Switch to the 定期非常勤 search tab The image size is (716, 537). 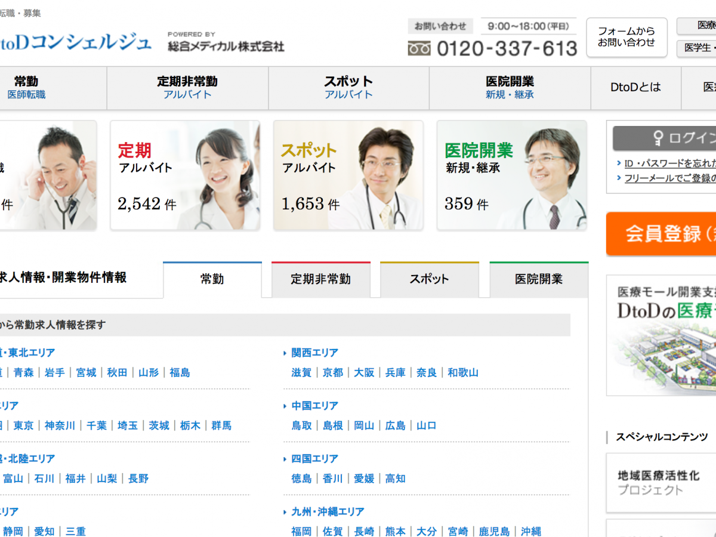321,279
